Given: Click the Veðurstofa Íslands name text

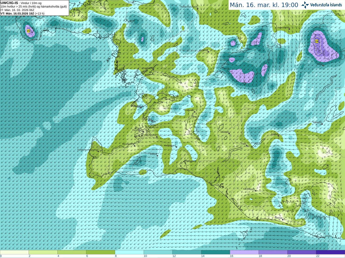Looking at the screenshot, I should [x=326, y=5].
